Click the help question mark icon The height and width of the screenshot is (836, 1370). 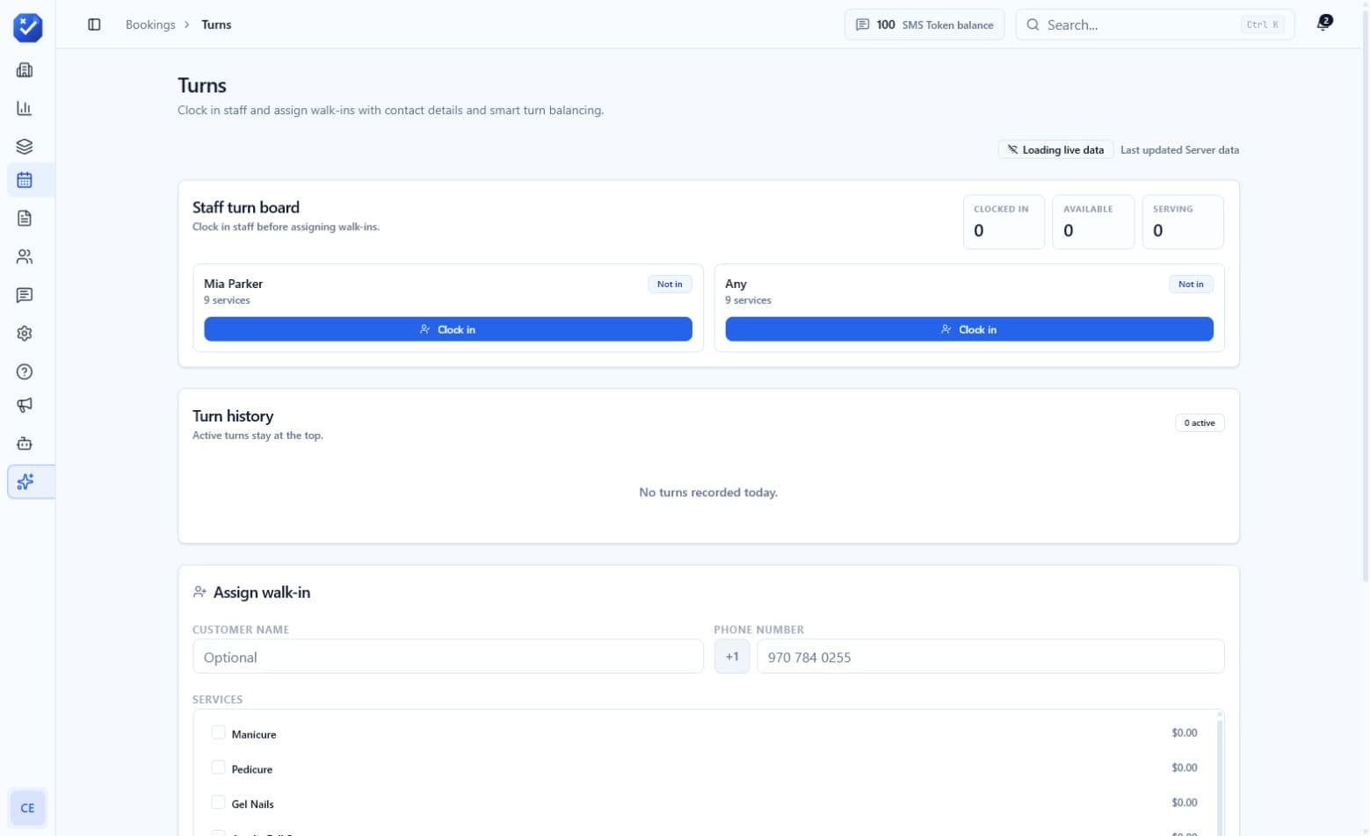pyautogui.click(x=25, y=371)
